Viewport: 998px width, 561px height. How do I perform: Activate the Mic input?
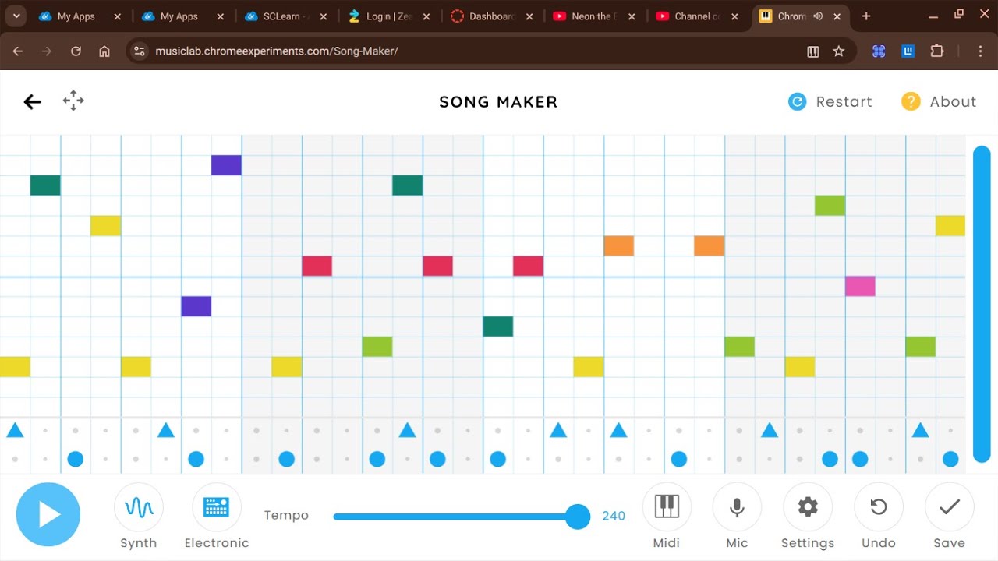point(737,508)
